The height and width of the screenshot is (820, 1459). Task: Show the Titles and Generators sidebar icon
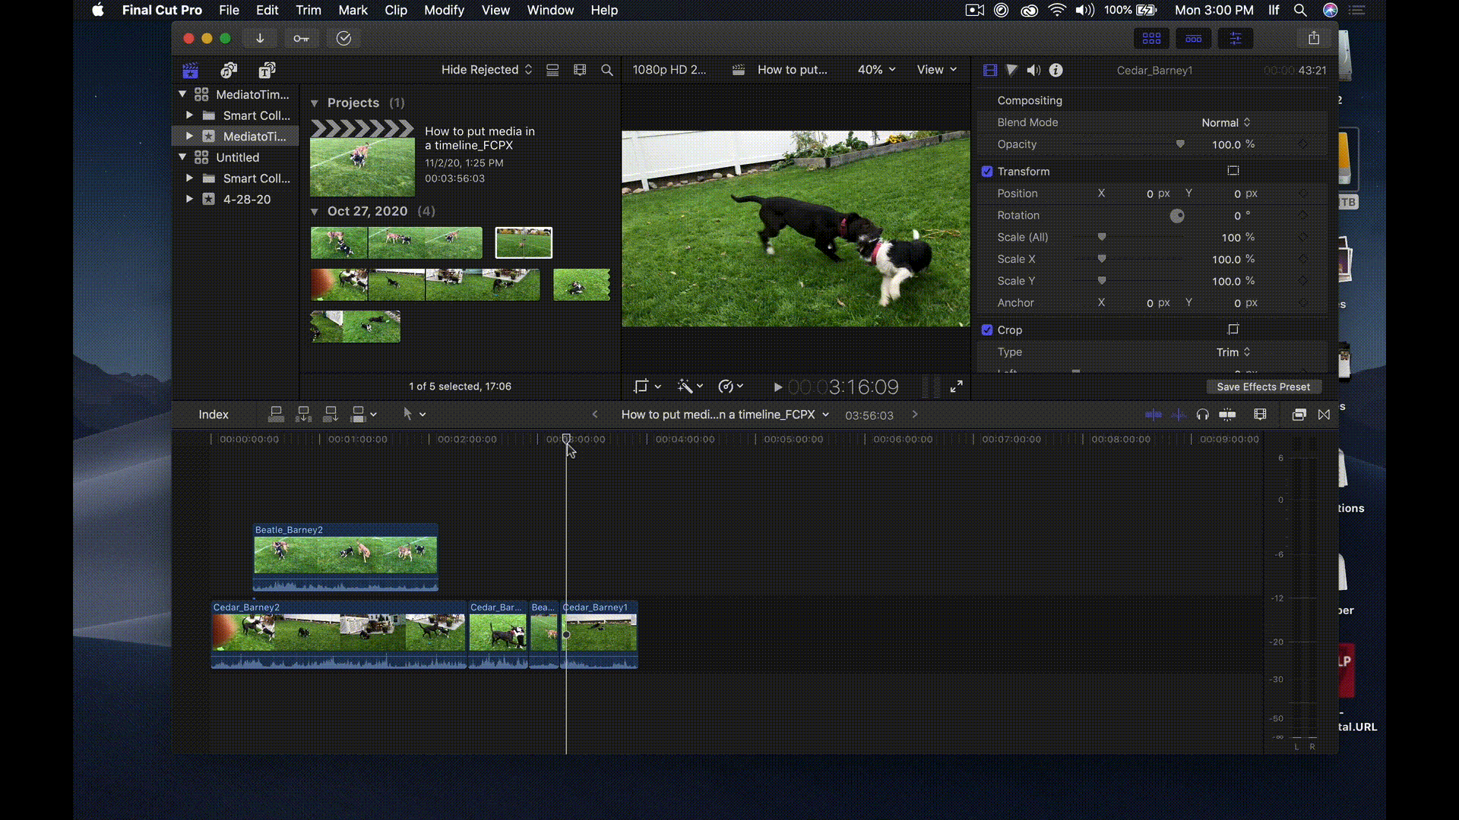pyautogui.click(x=267, y=71)
